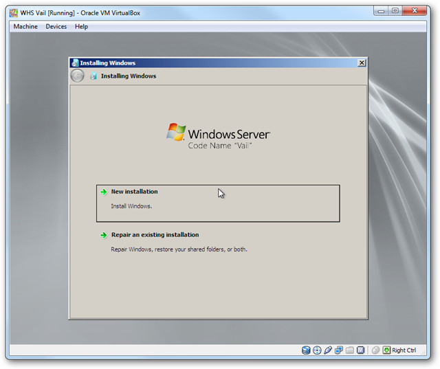Click the Windows Server logo flag
440x369 pixels.
pyautogui.click(x=176, y=131)
